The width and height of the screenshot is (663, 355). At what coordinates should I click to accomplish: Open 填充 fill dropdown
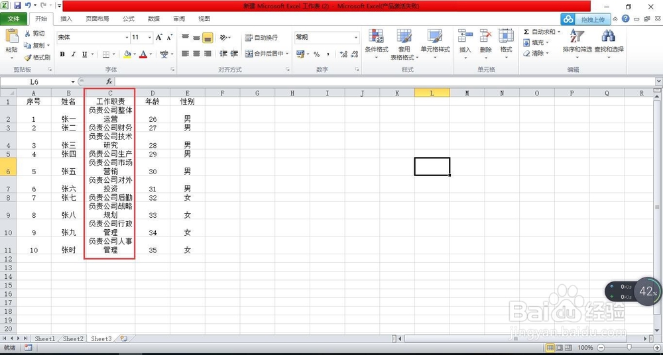tap(536, 42)
